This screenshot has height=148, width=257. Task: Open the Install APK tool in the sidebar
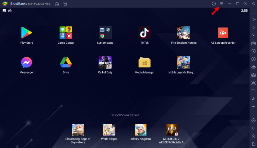point(253,75)
